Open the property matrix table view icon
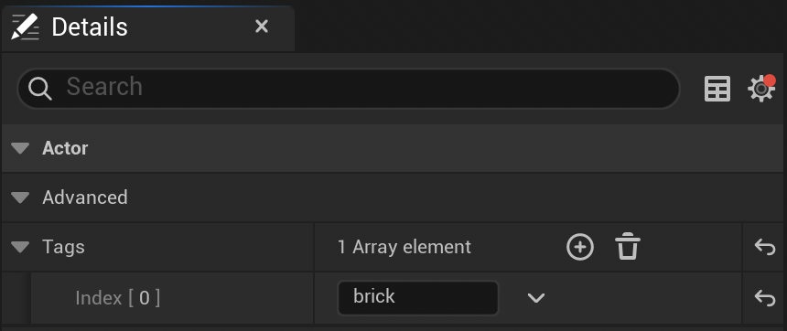The height and width of the screenshot is (331, 787). pyautogui.click(x=717, y=89)
